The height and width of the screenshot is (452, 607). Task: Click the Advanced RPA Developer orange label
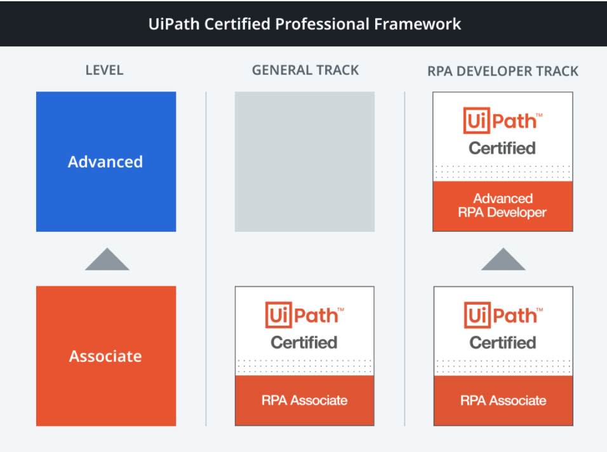[502, 206]
